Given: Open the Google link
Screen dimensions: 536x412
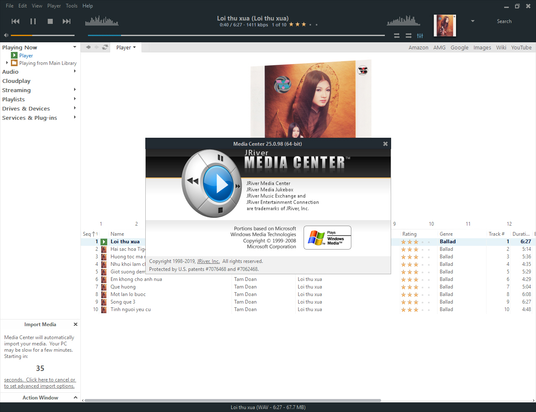Looking at the screenshot, I should pos(459,48).
